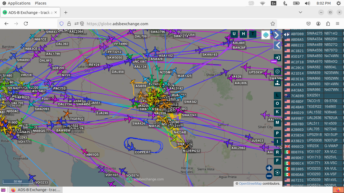Close the ADS-B Exchange tab
The height and width of the screenshot is (193, 344).
[56, 13]
